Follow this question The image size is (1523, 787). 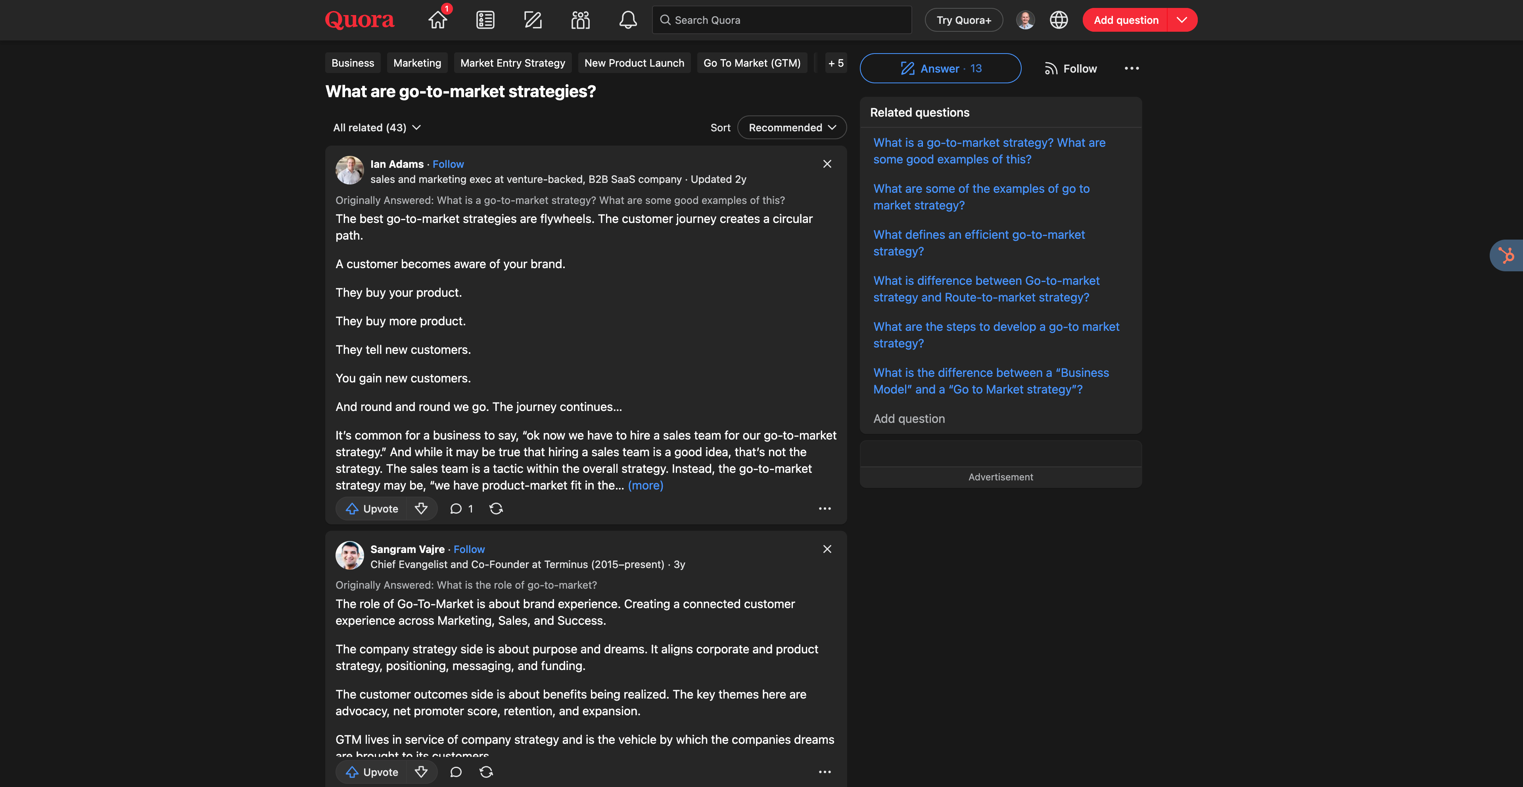[x=1071, y=69]
